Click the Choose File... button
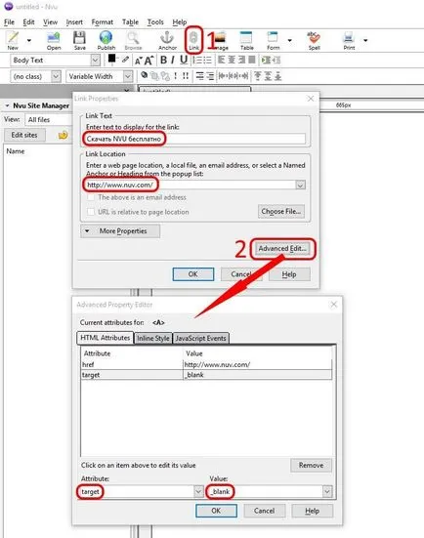The height and width of the screenshot is (538, 424). point(281,211)
